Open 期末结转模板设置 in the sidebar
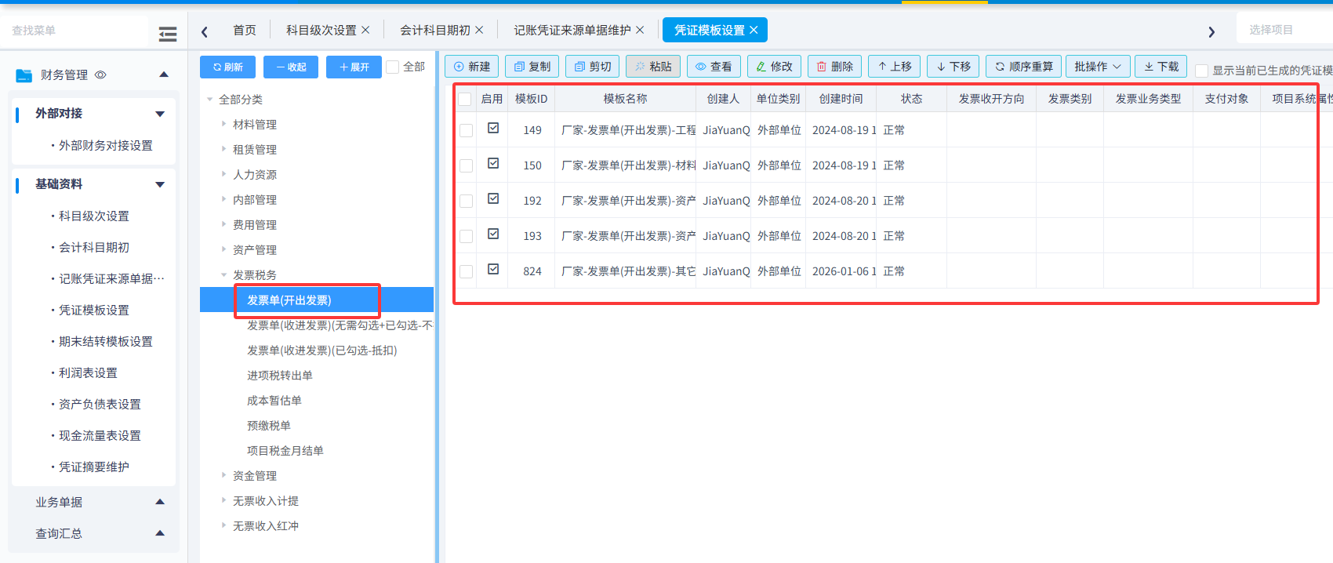The width and height of the screenshot is (1333, 563). [x=106, y=341]
